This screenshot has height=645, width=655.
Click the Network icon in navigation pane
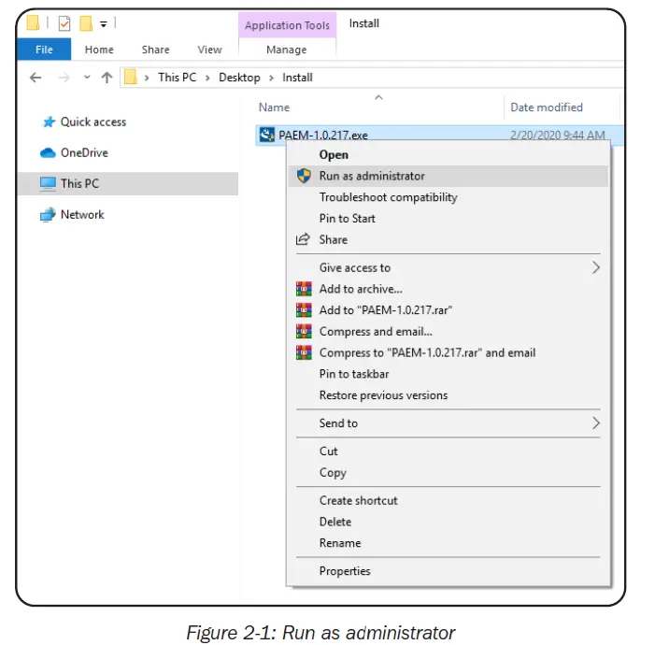[48, 214]
